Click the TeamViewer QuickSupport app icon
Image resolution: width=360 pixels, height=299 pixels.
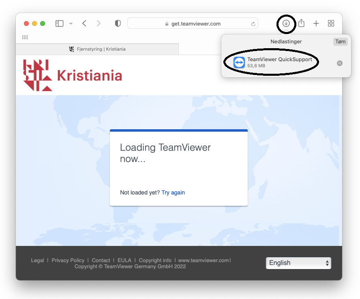click(x=239, y=62)
